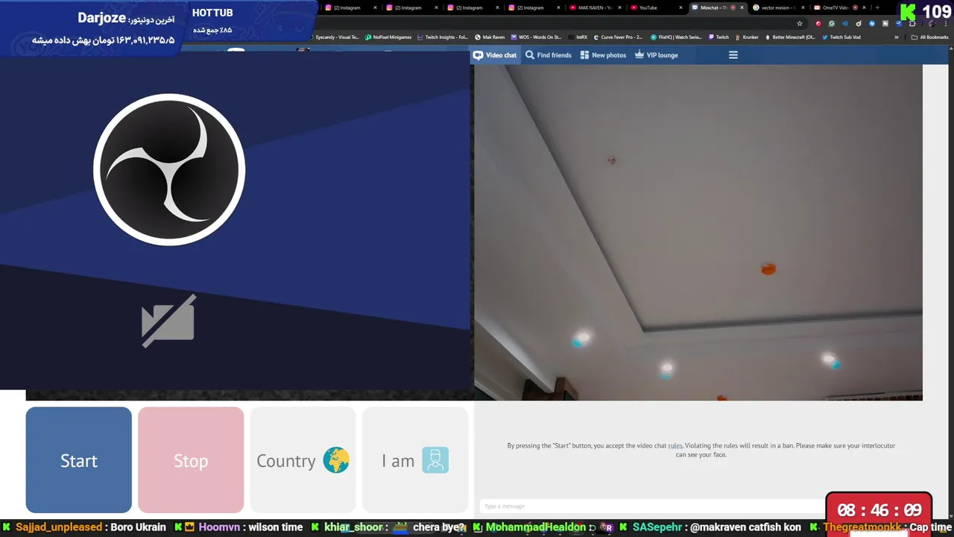Choose a Country filter
The image size is (954, 537).
(303, 460)
